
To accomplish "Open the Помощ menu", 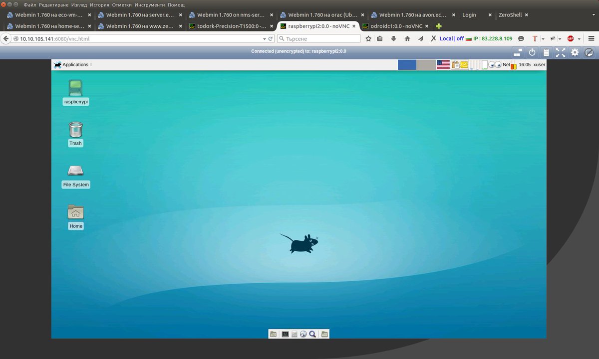I will point(176,4).
